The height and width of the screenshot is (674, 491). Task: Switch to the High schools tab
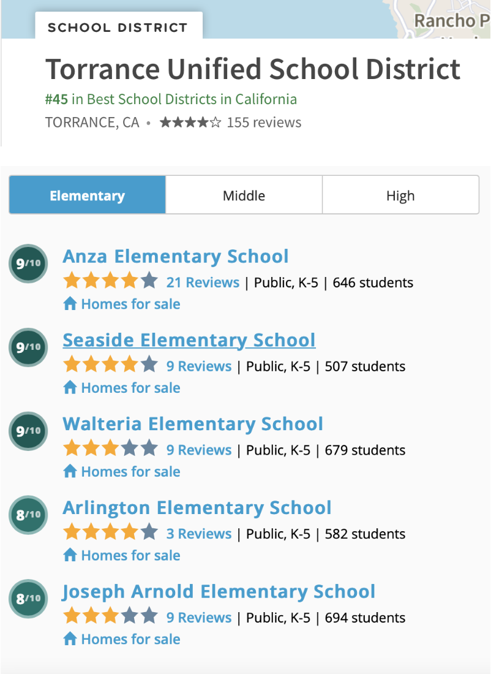pyautogui.click(x=400, y=195)
